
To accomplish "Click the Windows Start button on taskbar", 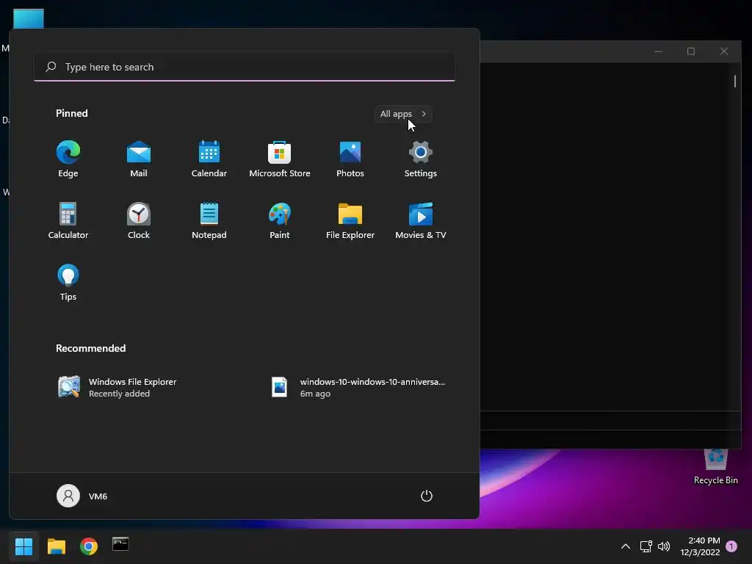I will [x=23, y=546].
